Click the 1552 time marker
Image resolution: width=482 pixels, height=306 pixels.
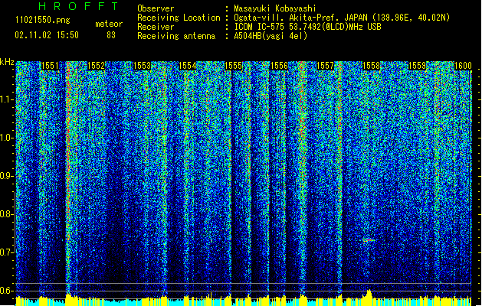click(96, 66)
